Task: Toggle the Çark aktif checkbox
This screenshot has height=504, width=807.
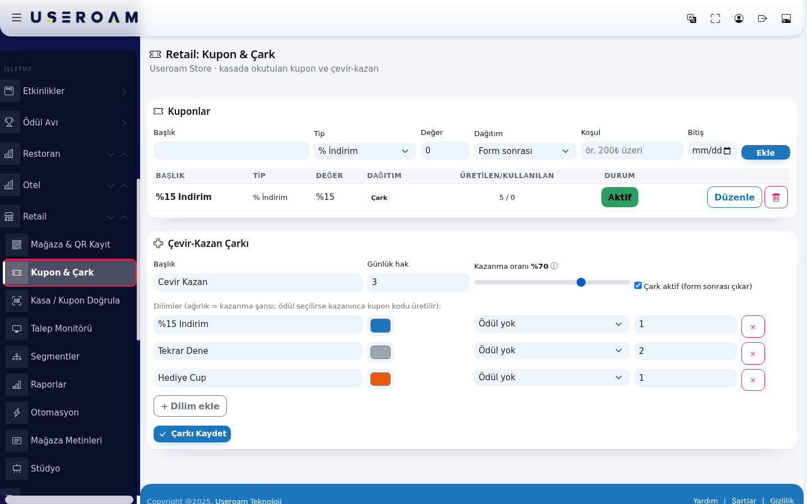Action: 638,286
